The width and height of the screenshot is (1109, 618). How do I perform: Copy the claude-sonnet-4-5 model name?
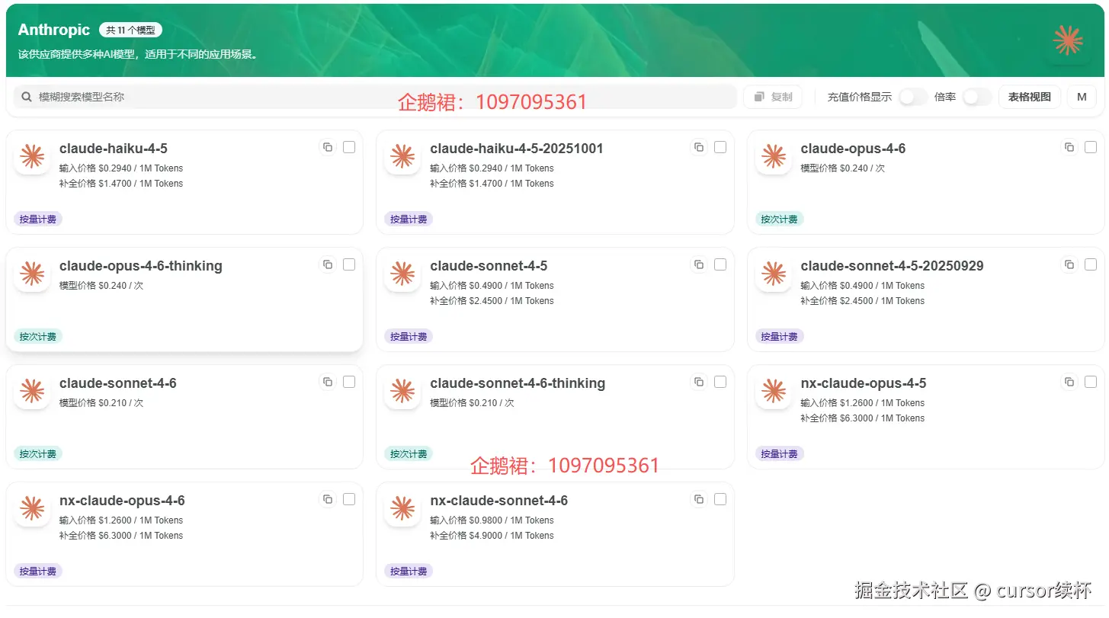tap(699, 264)
